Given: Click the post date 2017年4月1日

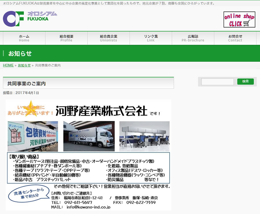Looking at the screenshot, I should coord(27,93).
